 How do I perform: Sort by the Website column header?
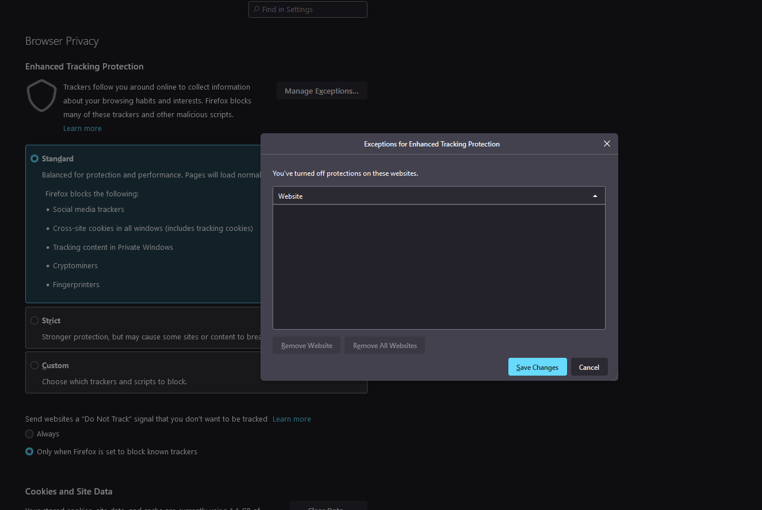pyautogui.click(x=439, y=196)
